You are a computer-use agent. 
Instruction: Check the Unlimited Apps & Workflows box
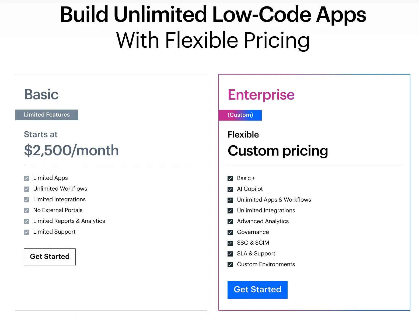tap(230, 200)
